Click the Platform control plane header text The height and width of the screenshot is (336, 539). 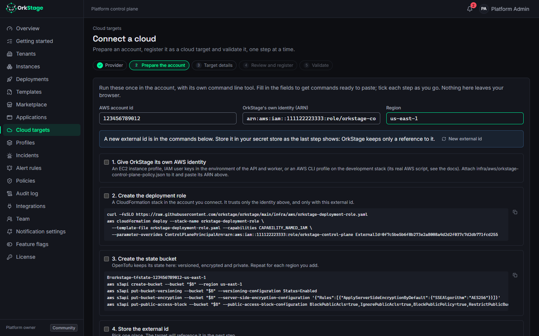pyautogui.click(x=115, y=9)
